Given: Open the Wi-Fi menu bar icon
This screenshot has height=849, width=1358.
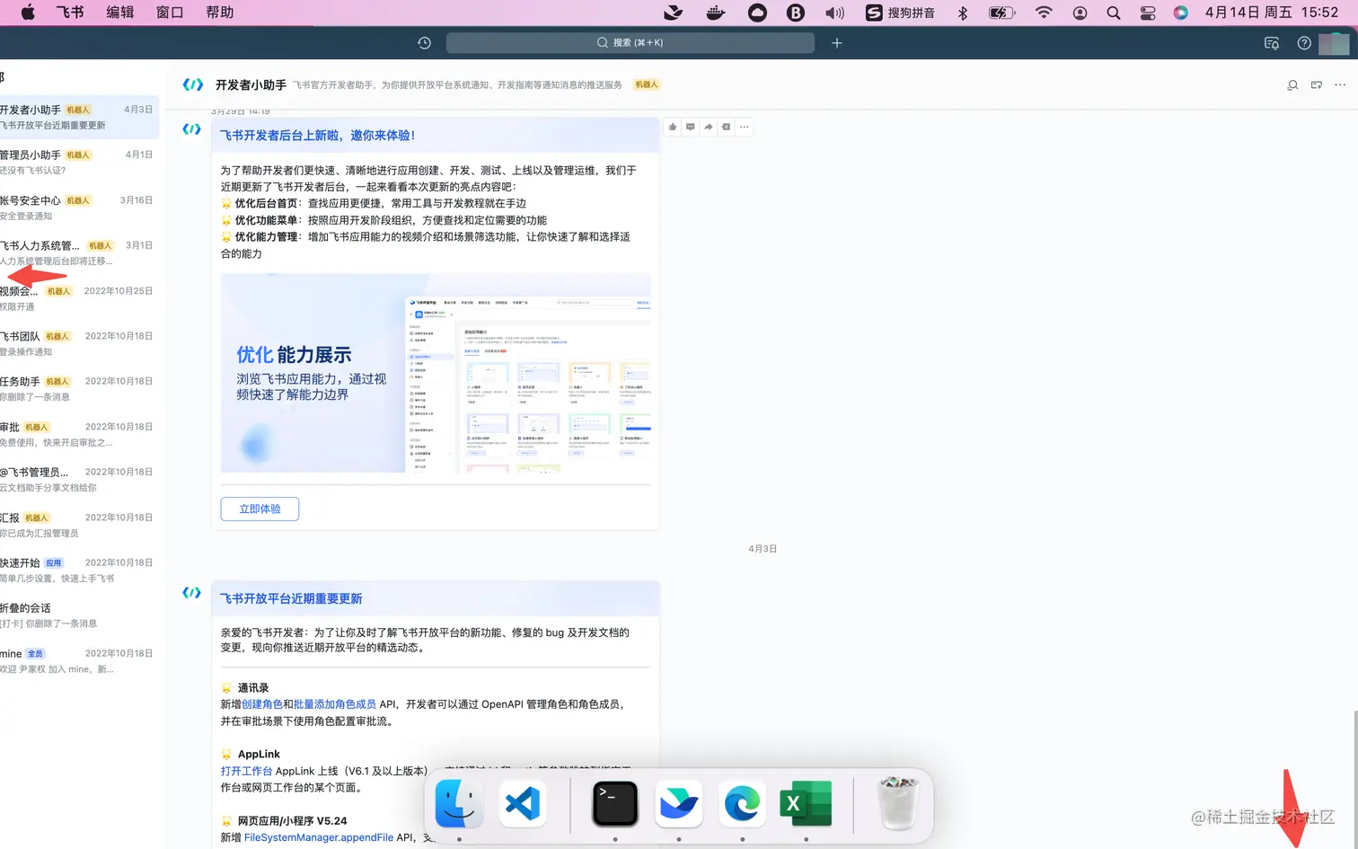Looking at the screenshot, I should tap(1044, 13).
